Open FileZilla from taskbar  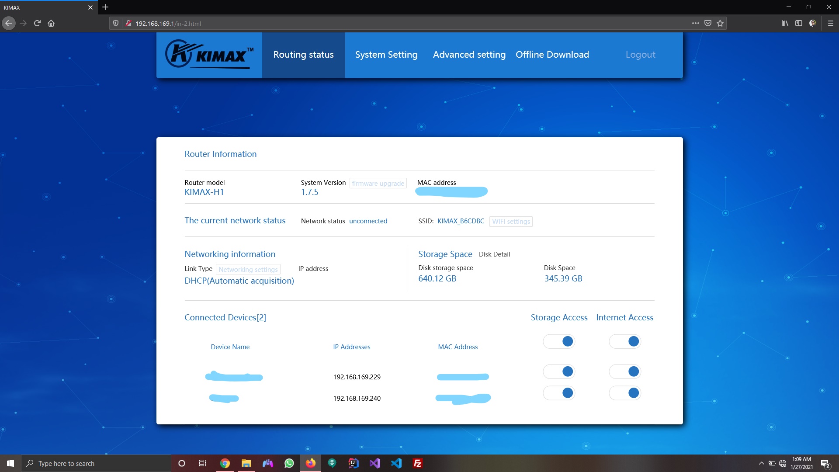tap(418, 463)
